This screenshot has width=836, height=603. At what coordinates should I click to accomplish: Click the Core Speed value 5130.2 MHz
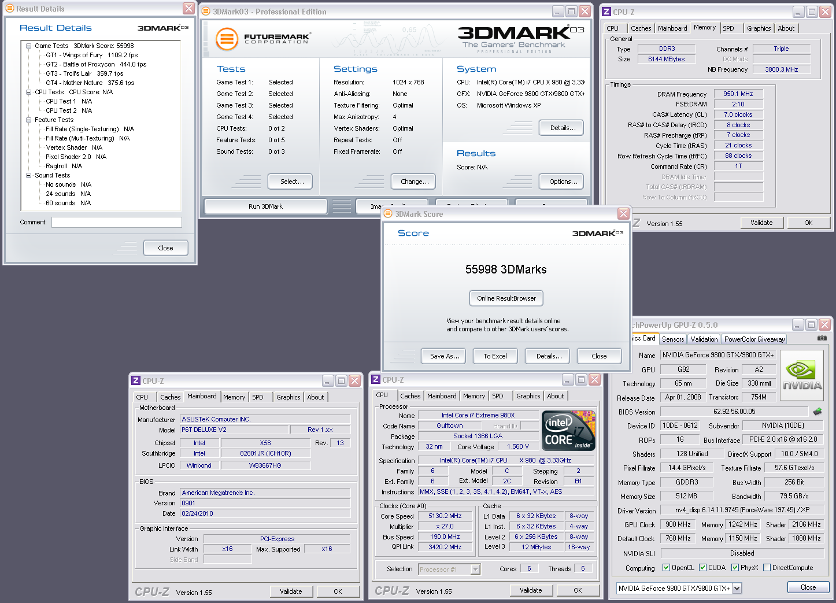click(445, 516)
